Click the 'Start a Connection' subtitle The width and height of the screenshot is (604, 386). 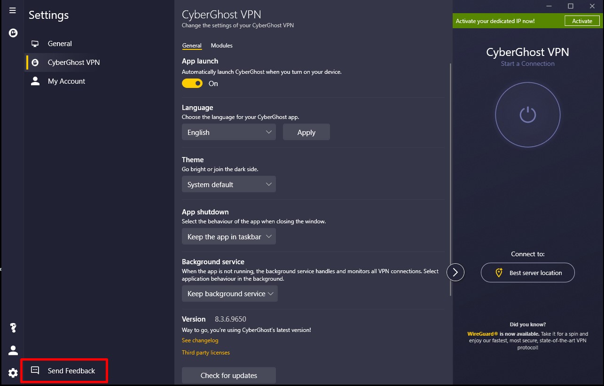click(527, 63)
